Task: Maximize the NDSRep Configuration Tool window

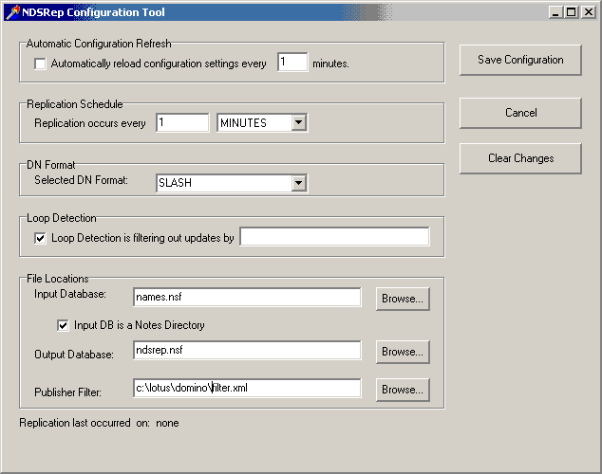Action: click(571, 12)
